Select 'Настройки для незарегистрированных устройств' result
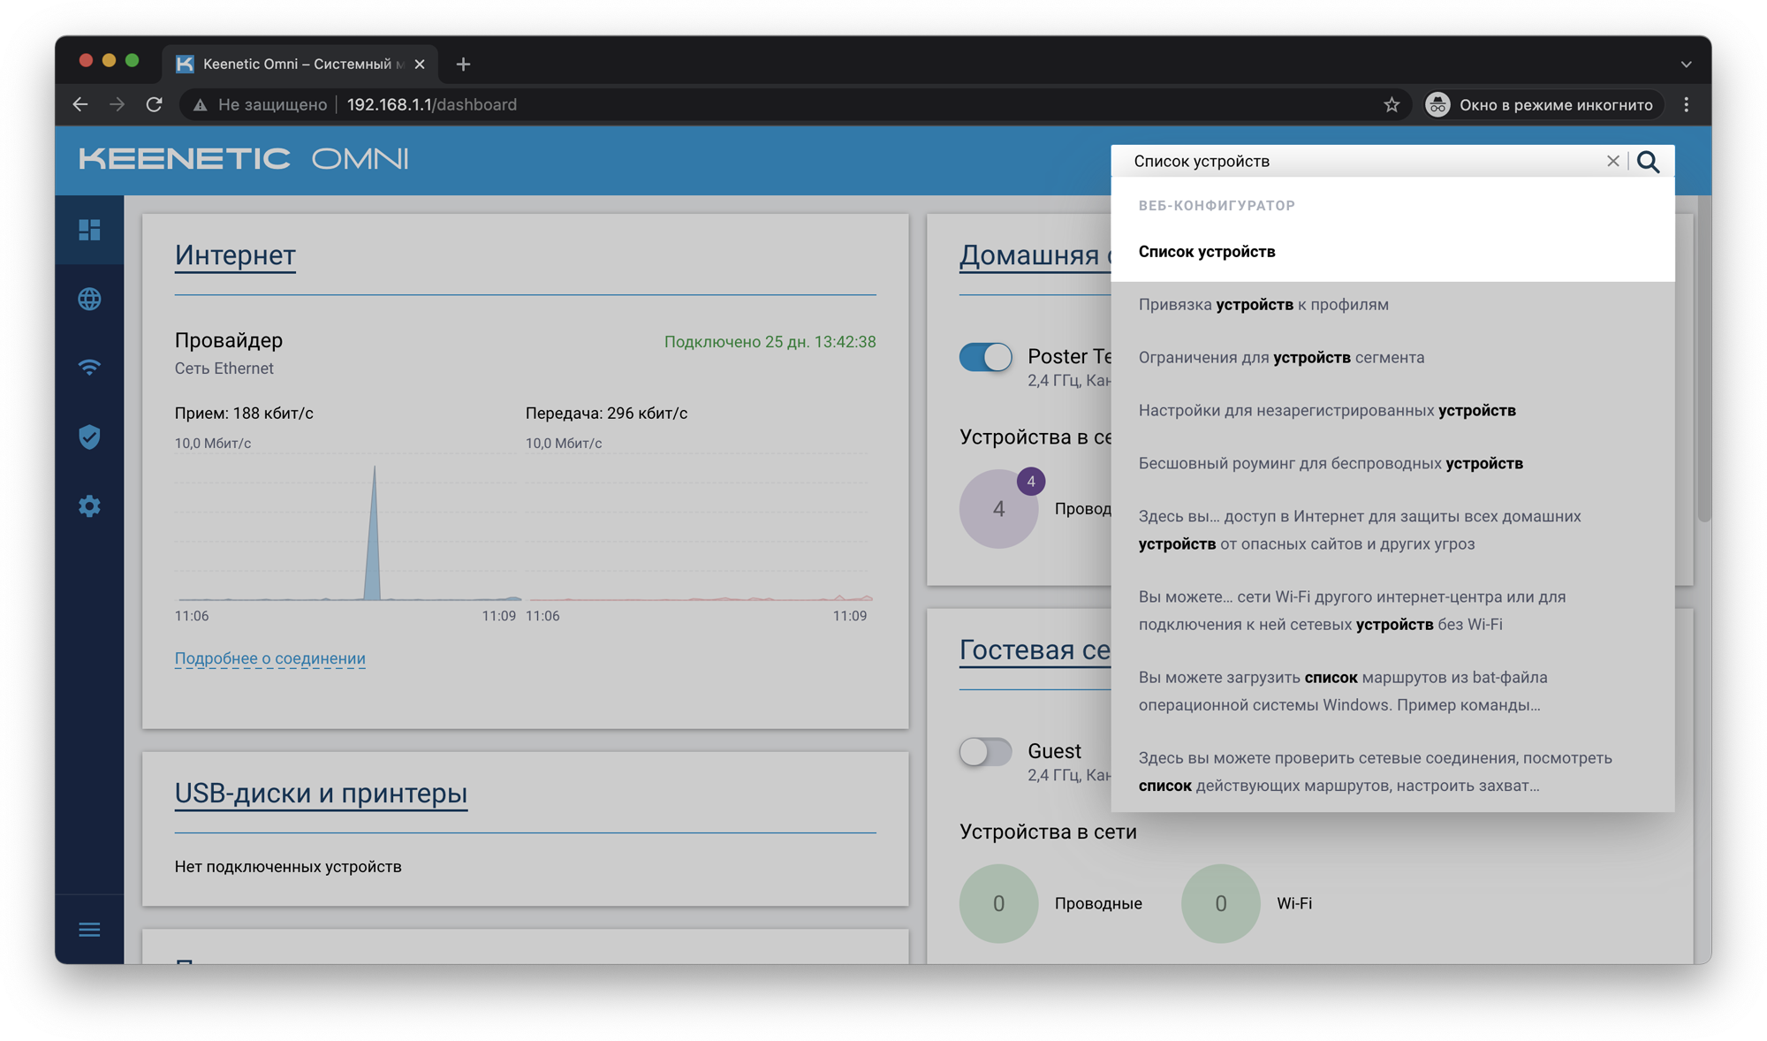Viewport: 1767px width, 1041px height. [1392, 410]
